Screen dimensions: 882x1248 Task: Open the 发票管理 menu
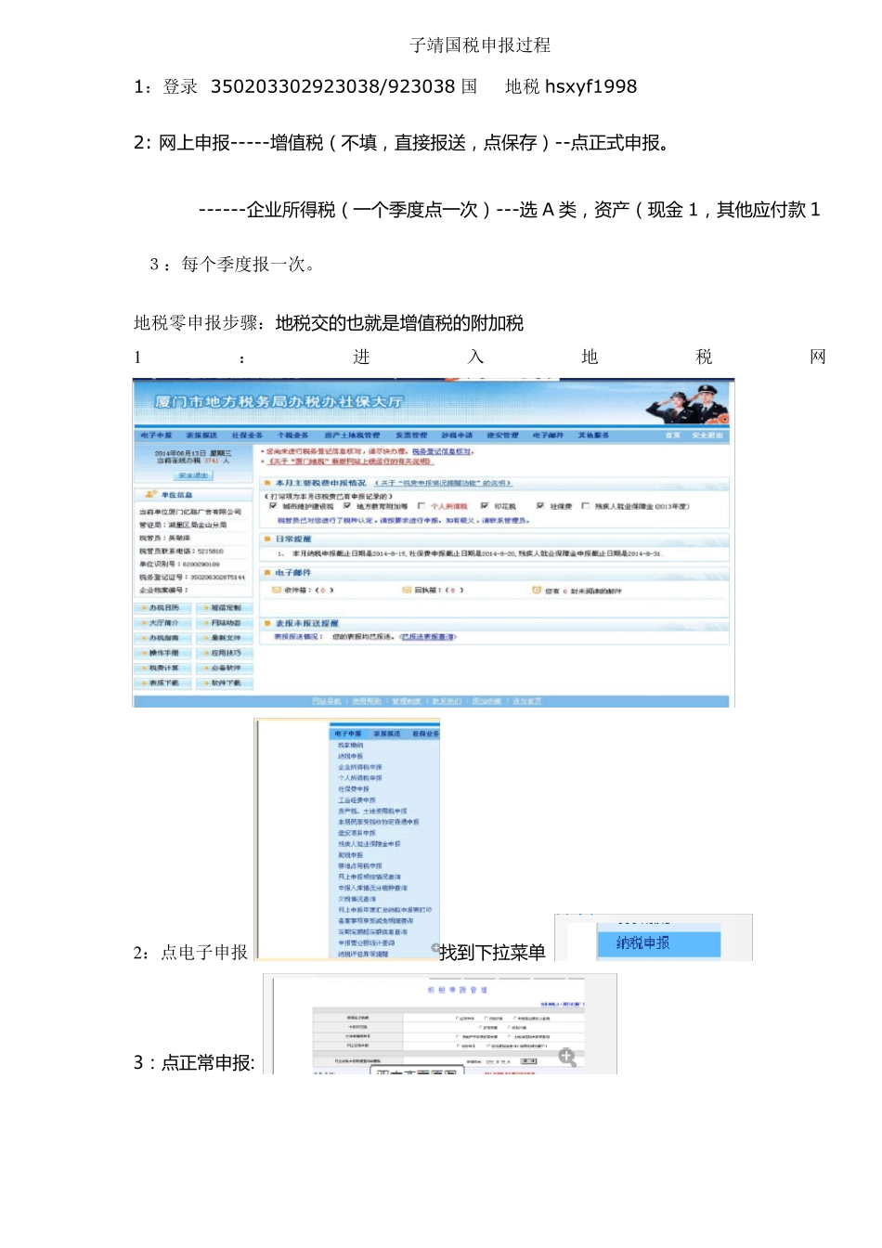[411, 435]
